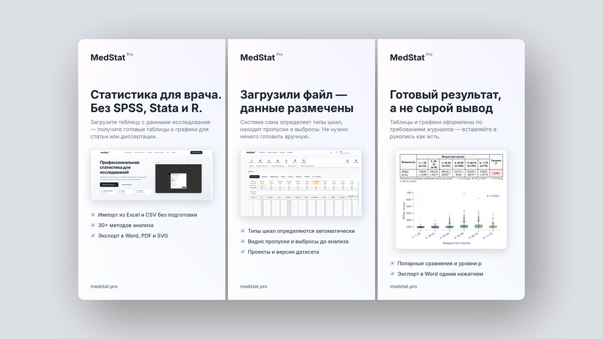This screenshot has height=339, width=603.
Task: Open the data table screenshot in the "Загрузили файл" card
Action: 301,183
